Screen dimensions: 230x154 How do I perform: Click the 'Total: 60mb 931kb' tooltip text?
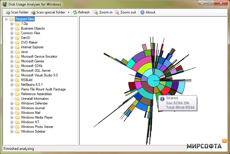click(x=180, y=107)
